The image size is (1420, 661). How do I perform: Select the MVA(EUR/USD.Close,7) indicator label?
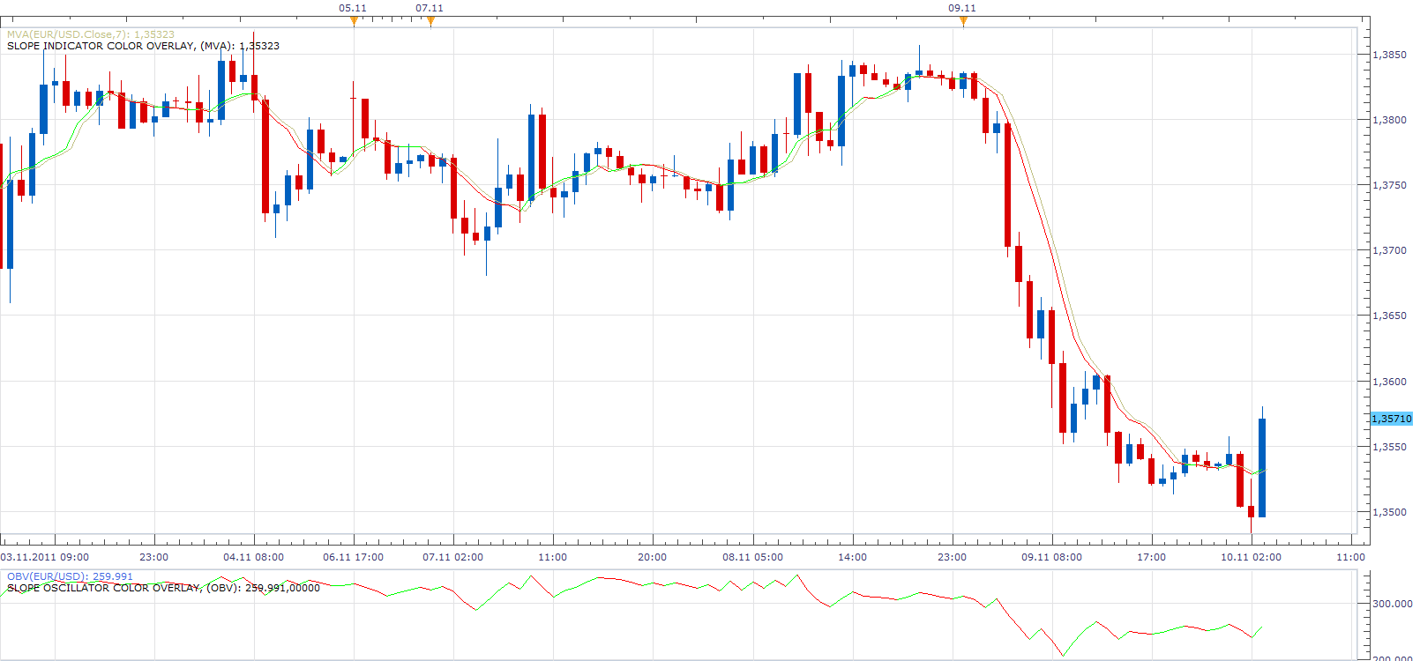91,34
